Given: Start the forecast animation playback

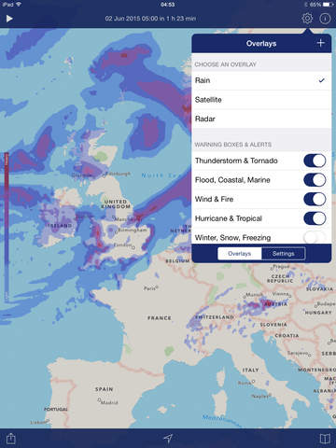Looking at the screenshot, I should [x=9, y=19].
